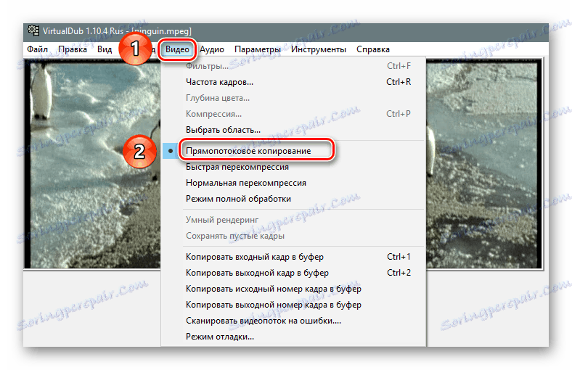The image size is (572, 370).
Task: Click the output video preview pane on right
Action: click(483, 165)
